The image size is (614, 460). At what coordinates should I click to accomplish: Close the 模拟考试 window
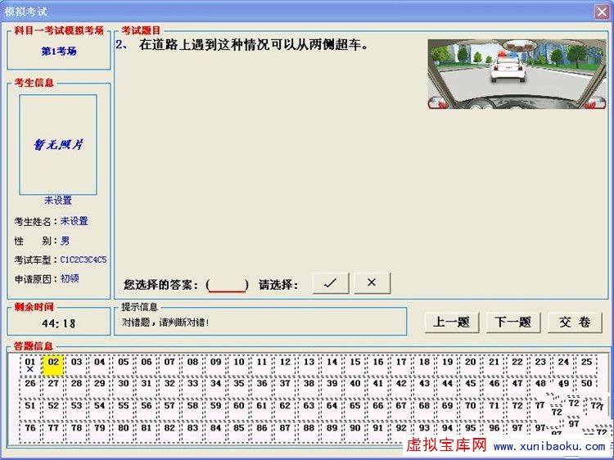tap(602, 11)
